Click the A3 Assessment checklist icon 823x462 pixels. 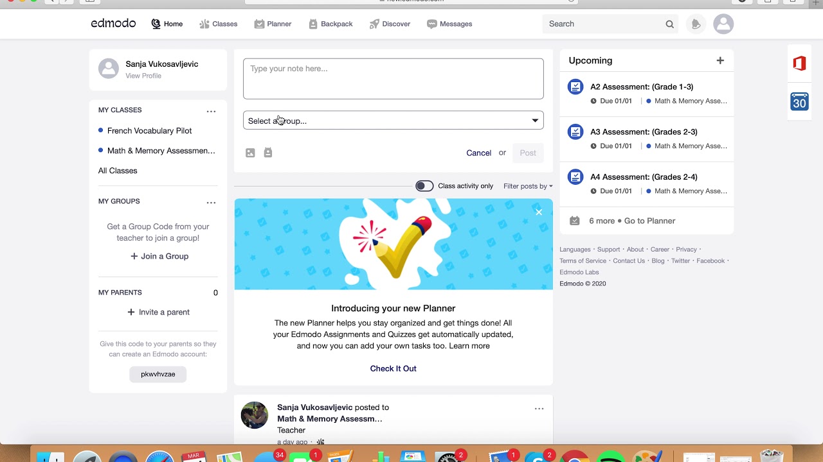tap(575, 132)
